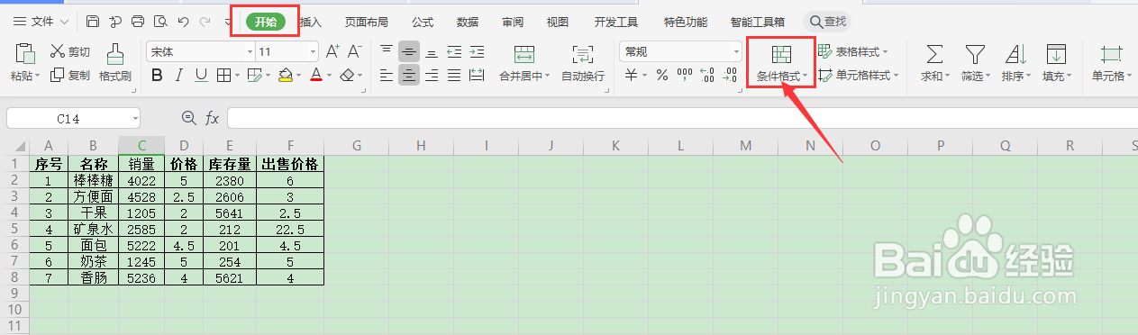Undo the last action
This screenshot has width=1138, height=335.
[183, 21]
